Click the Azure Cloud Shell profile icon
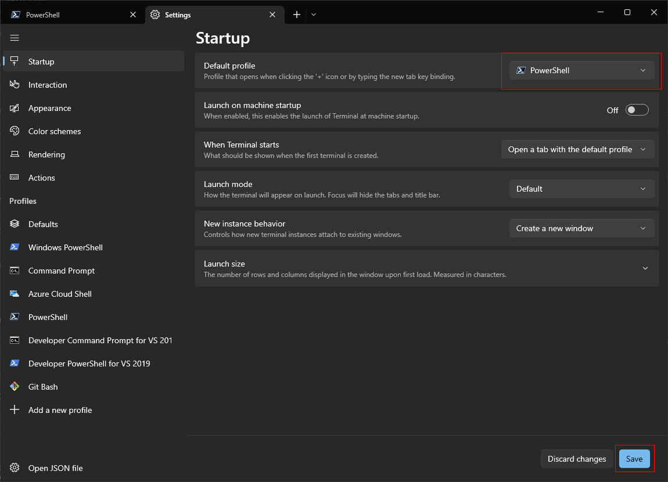The height and width of the screenshot is (482, 668). pos(15,293)
